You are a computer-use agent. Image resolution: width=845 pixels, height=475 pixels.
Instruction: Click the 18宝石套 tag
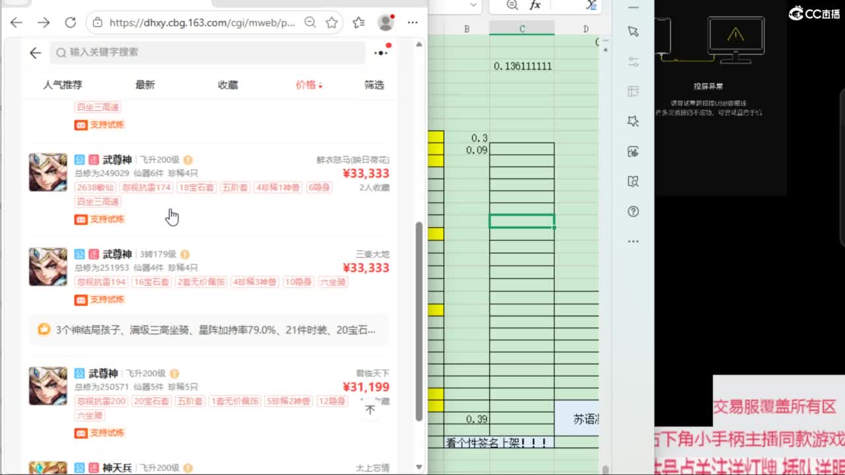197,187
